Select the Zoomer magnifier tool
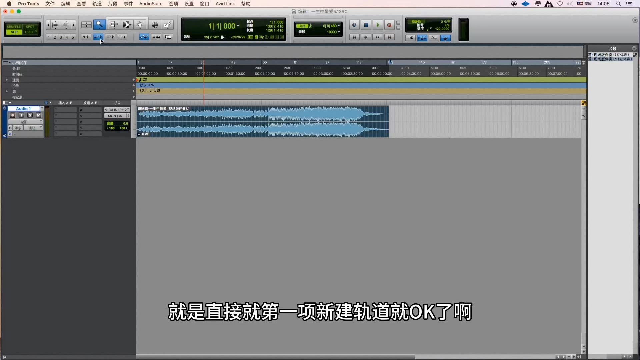Screen dimensions: 640x360 (99, 25)
